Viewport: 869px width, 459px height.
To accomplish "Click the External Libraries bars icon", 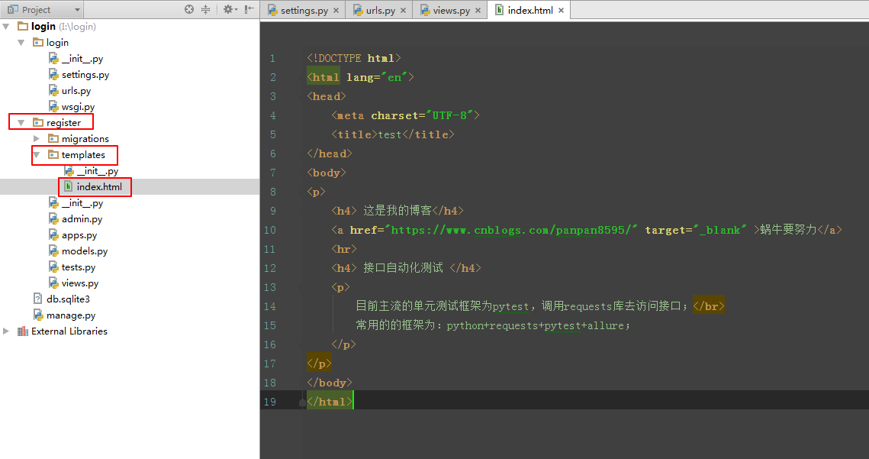I will point(23,331).
